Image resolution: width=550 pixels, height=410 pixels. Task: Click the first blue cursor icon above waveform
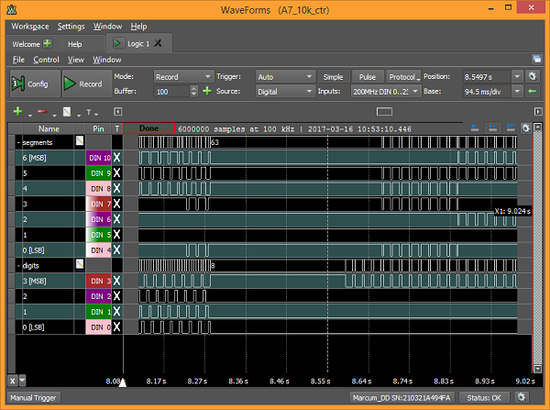(x=475, y=128)
